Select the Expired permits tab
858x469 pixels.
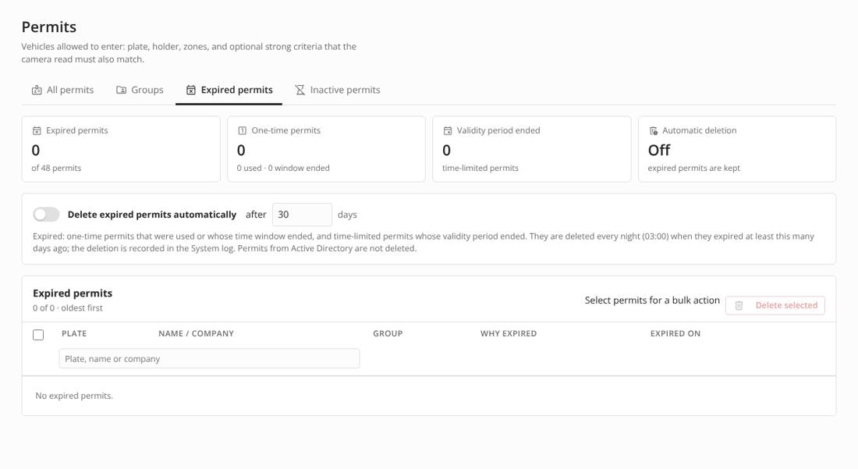coord(229,90)
